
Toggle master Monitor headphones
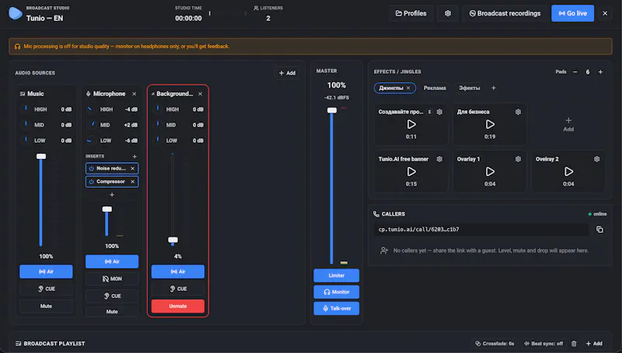coord(337,292)
